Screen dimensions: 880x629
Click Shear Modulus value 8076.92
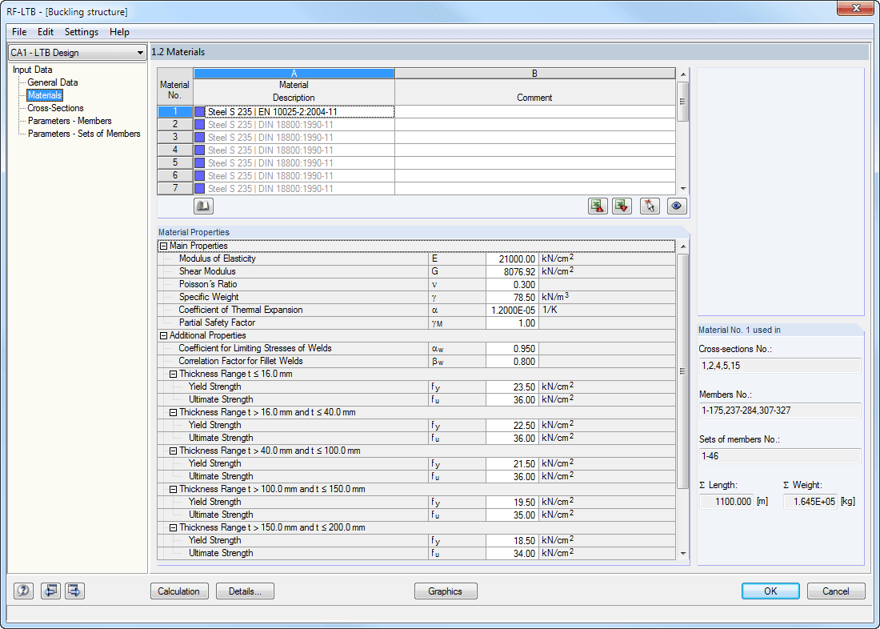tap(512, 272)
